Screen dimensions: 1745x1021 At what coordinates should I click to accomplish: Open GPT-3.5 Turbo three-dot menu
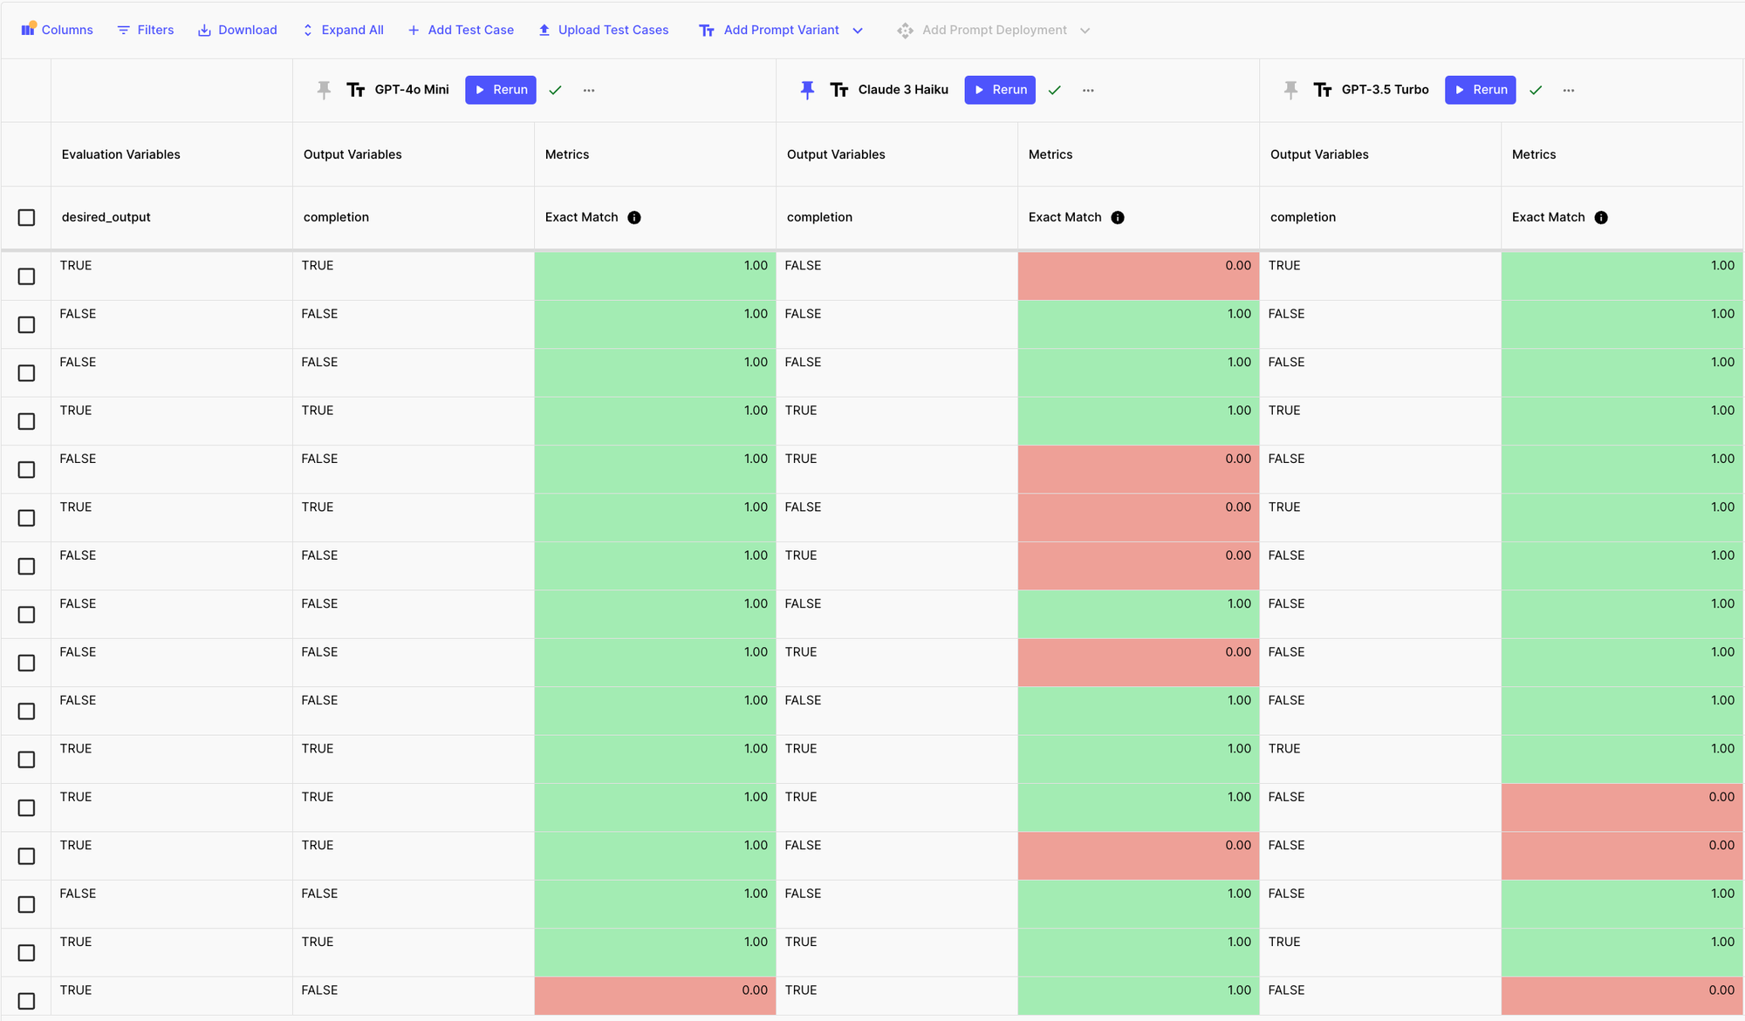pyautogui.click(x=1569, y=90)
